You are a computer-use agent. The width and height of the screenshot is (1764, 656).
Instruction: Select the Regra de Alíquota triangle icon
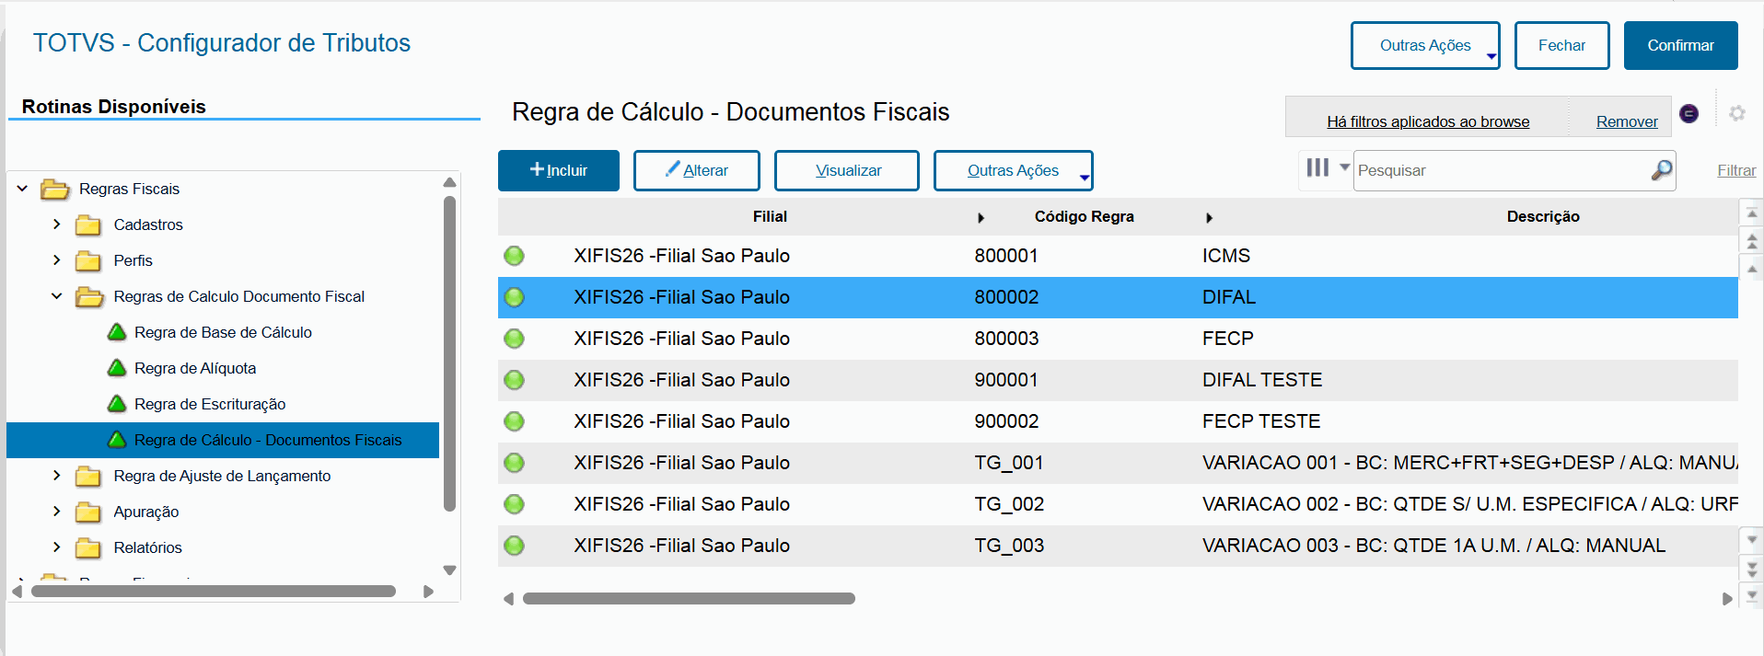(x=117, y=368)
